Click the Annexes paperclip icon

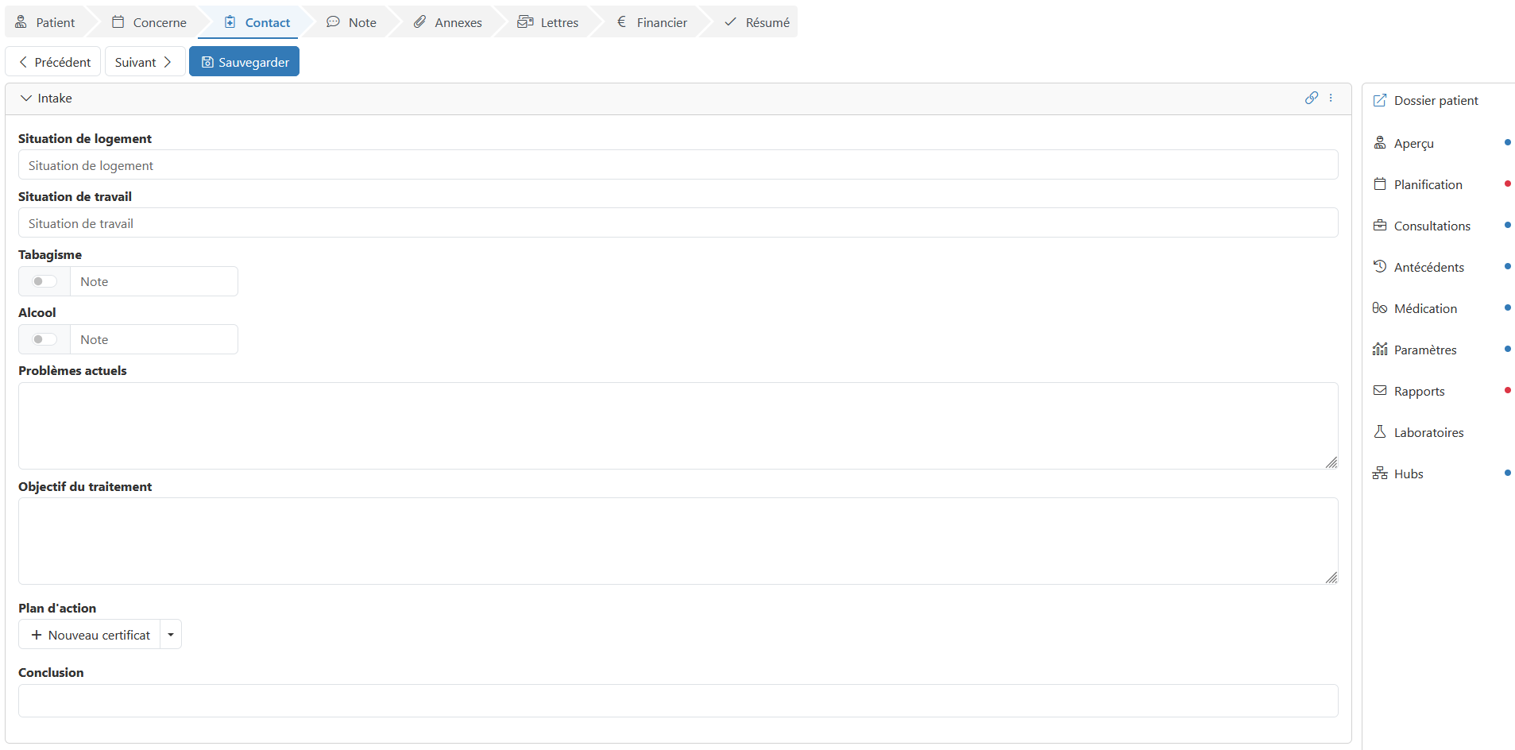(x=419, y=22)
